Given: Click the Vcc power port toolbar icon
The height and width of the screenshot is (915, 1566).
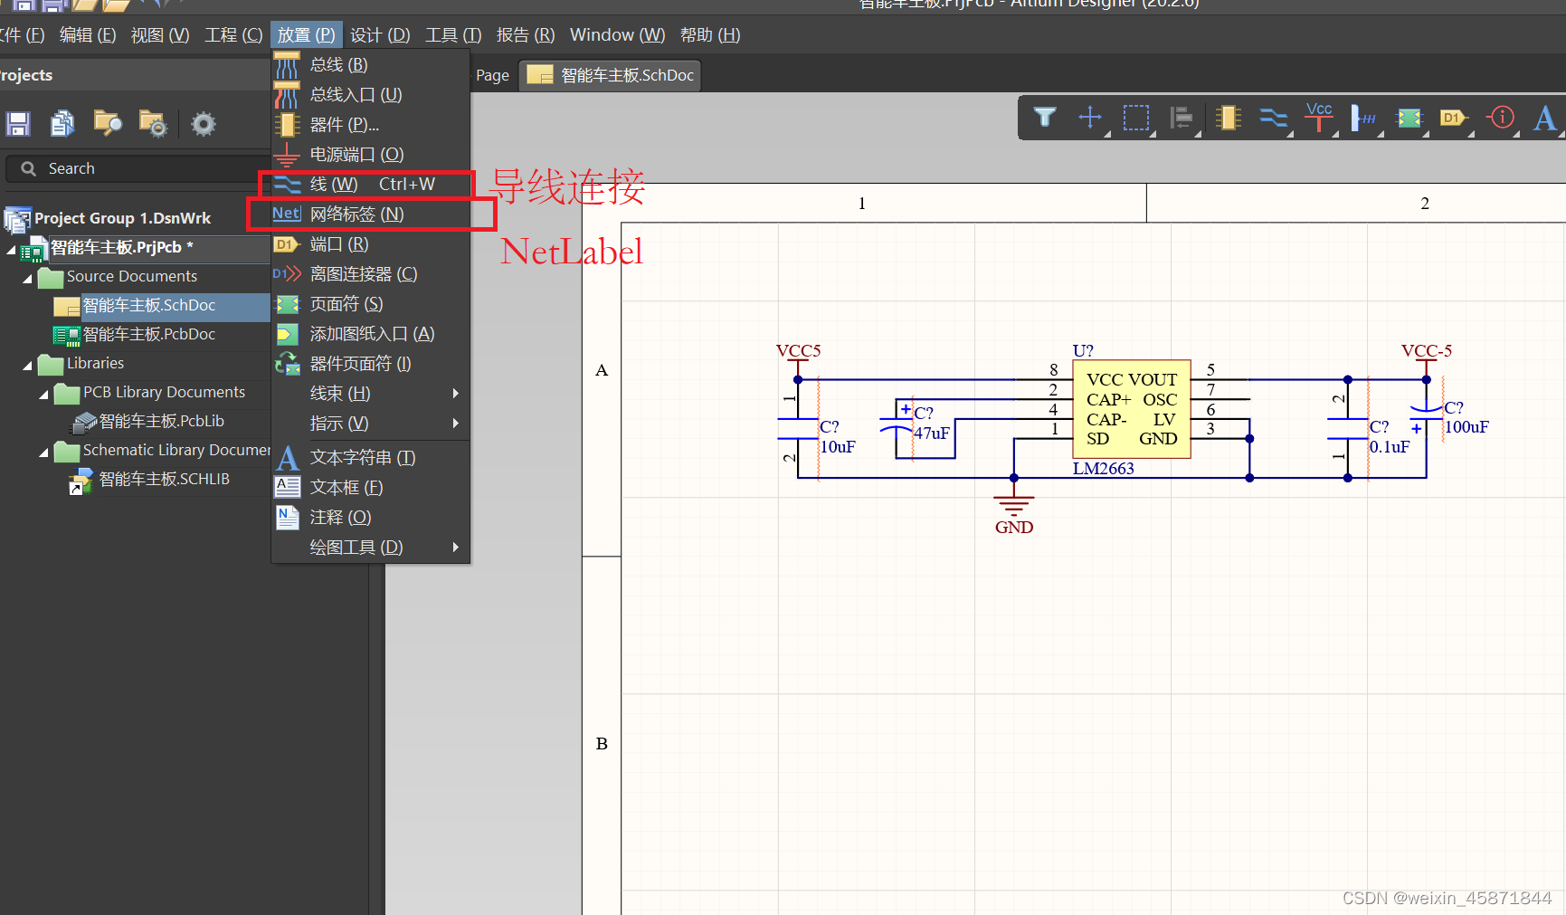Looking at the screenshot, I should (x=1318, y=117).
